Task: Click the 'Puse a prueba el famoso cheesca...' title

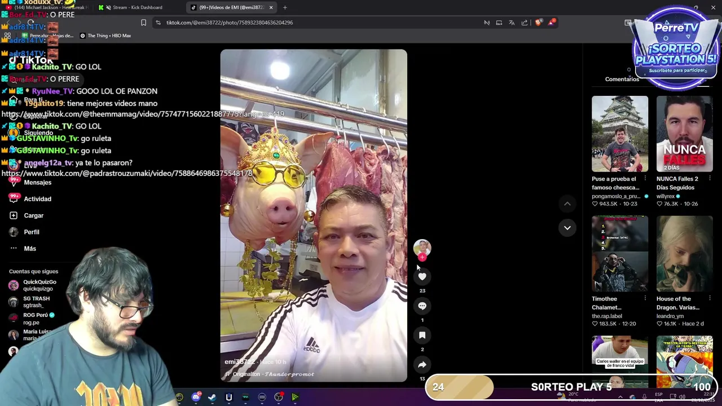Action: [615, 183]
